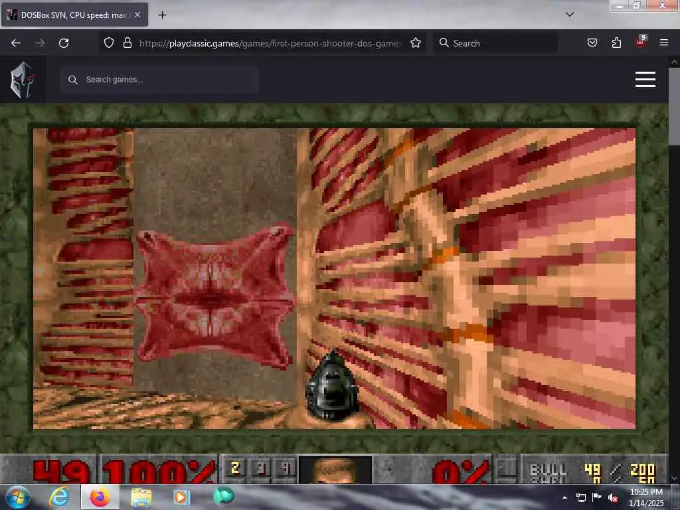
Task: Reload the page with the refresh icon
Action: pos(64,43)
